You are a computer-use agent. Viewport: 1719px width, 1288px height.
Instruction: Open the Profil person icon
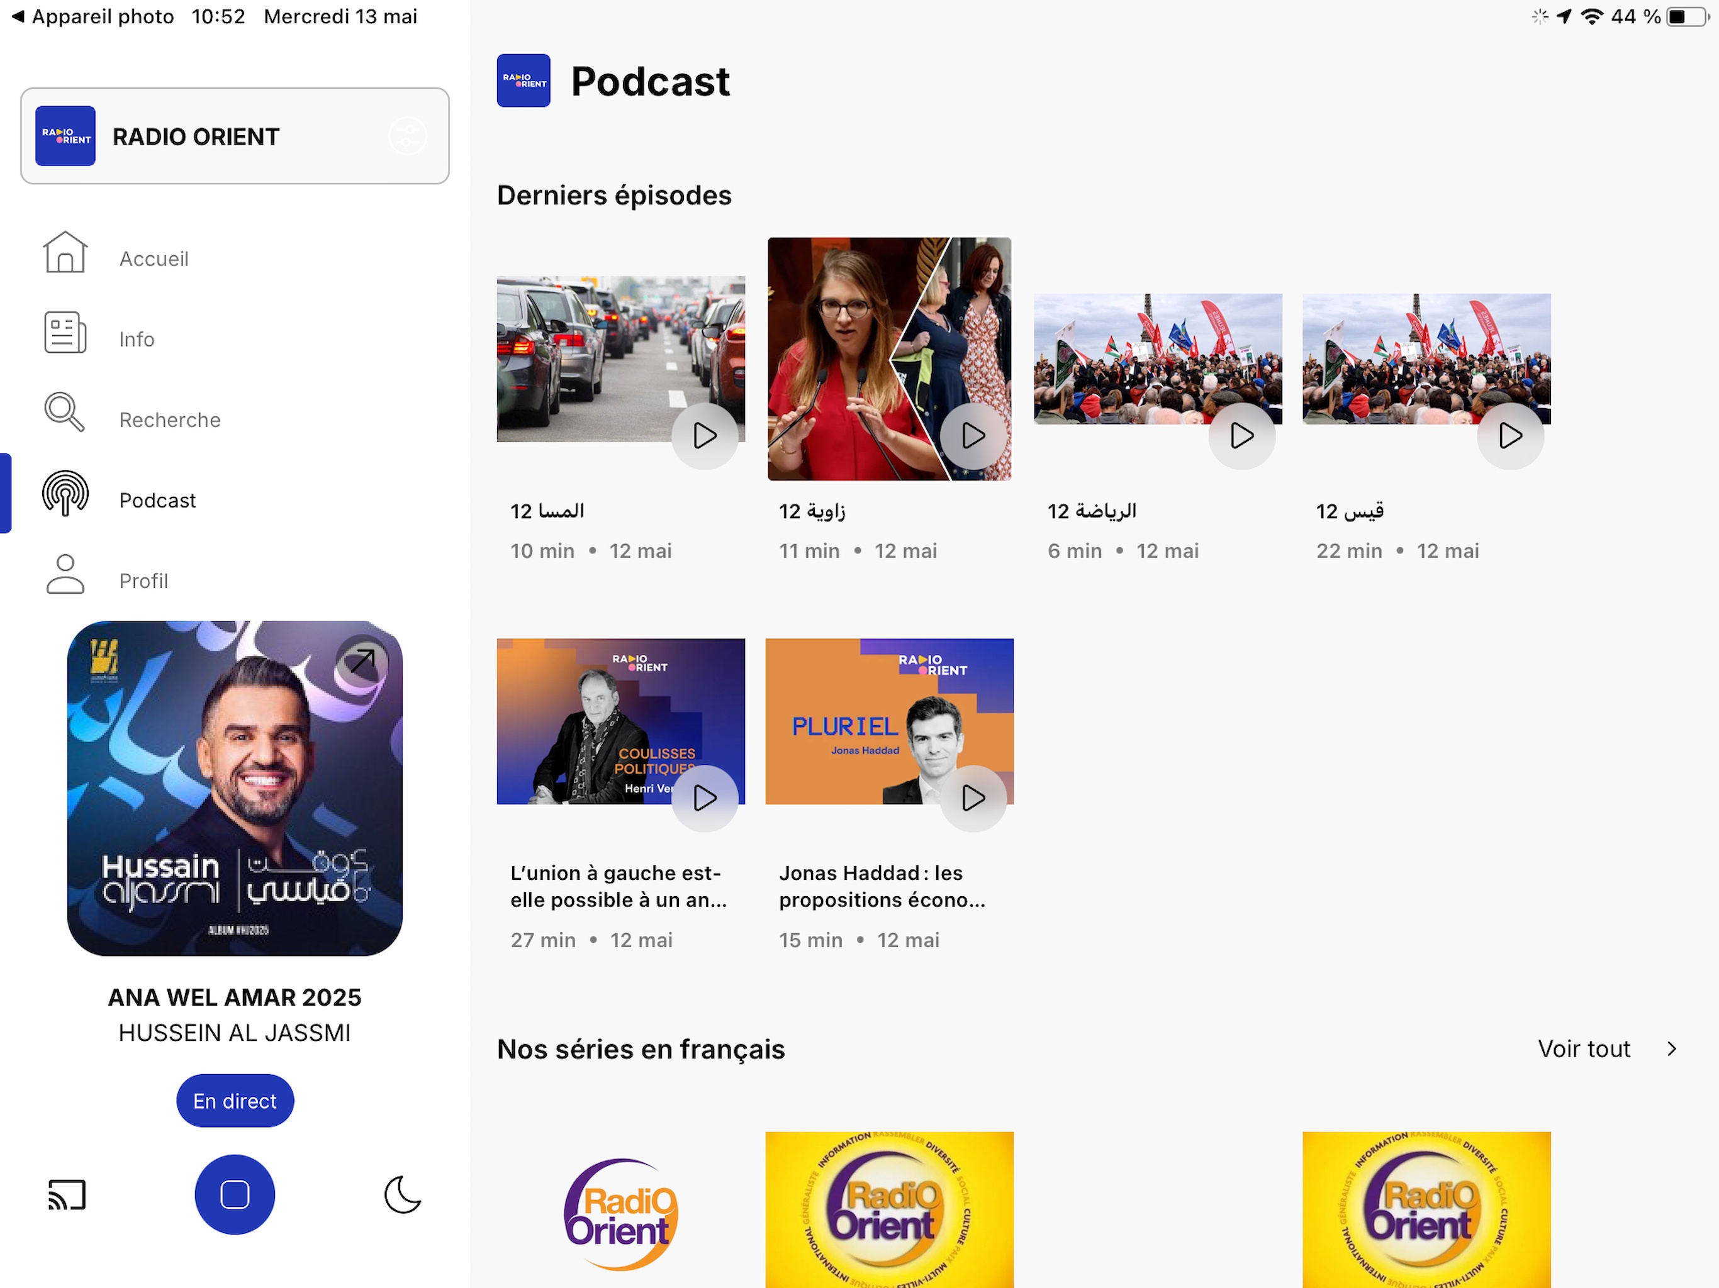pos(65,574)
